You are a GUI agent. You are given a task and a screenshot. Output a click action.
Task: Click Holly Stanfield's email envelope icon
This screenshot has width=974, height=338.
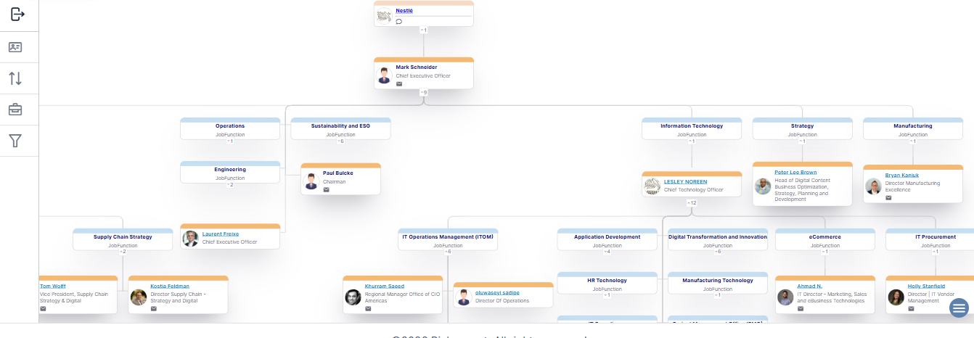coord(911,308)
